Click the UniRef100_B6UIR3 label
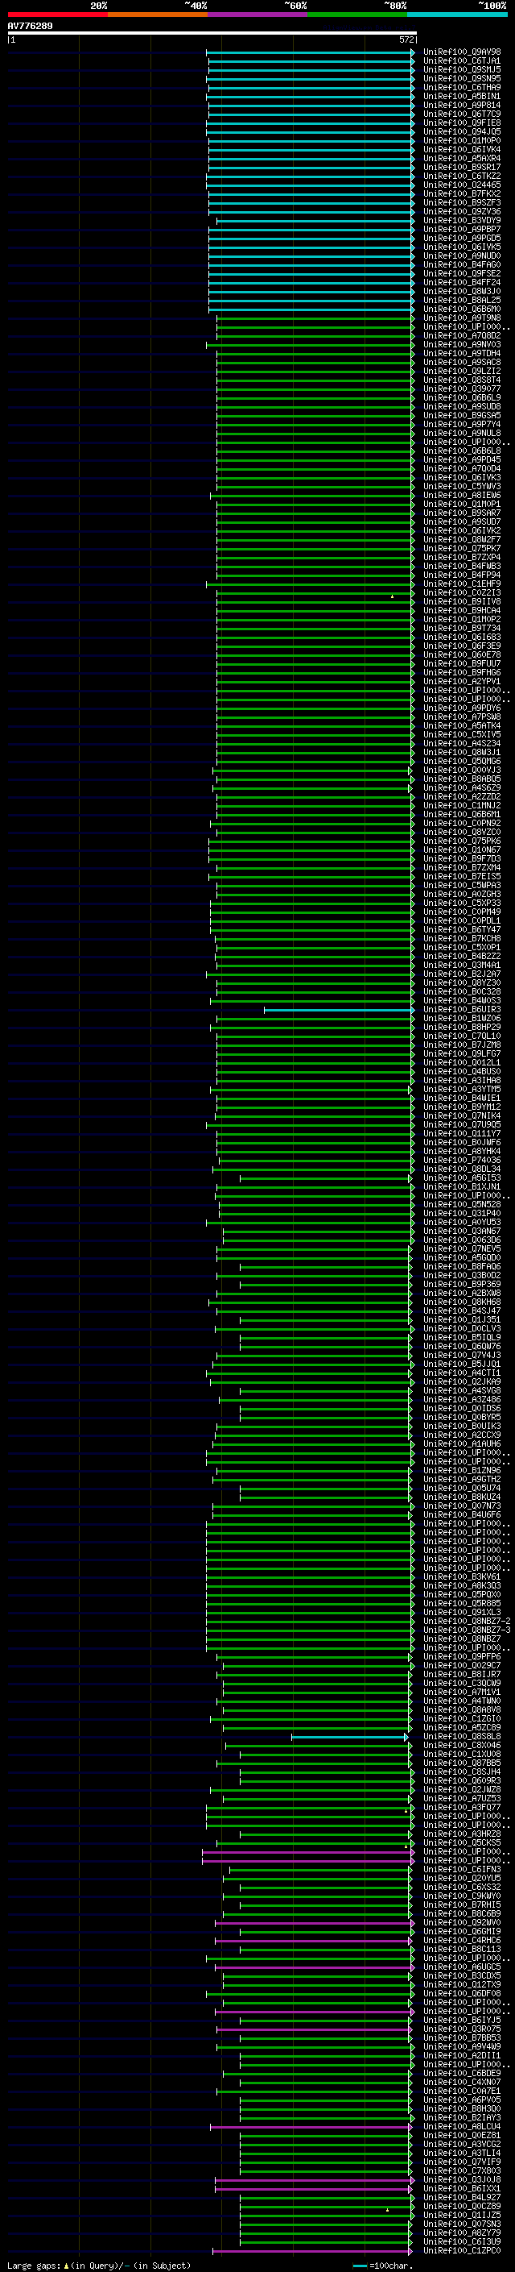 (462, 1010)
